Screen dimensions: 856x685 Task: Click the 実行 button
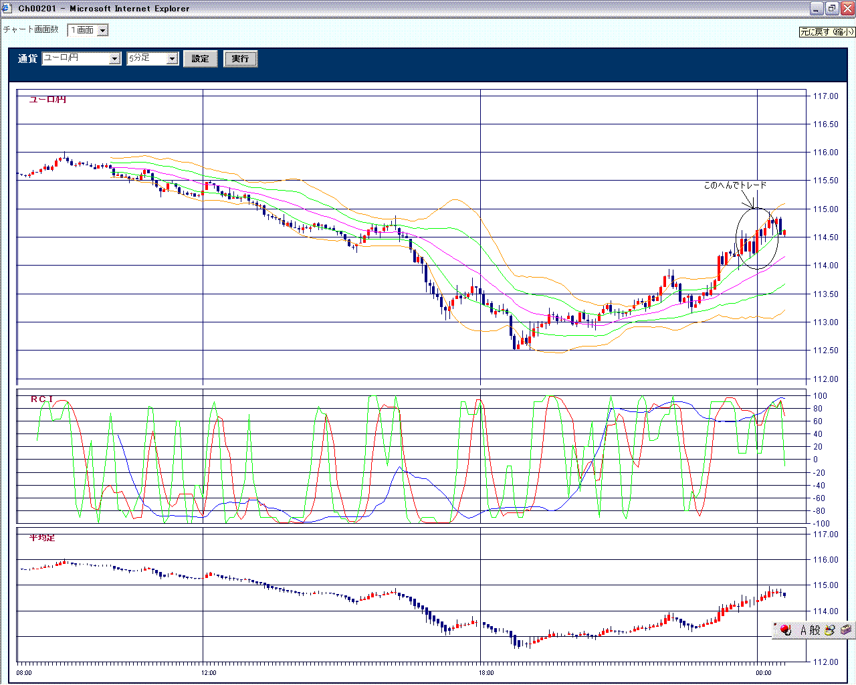click(x=240, y=59)
